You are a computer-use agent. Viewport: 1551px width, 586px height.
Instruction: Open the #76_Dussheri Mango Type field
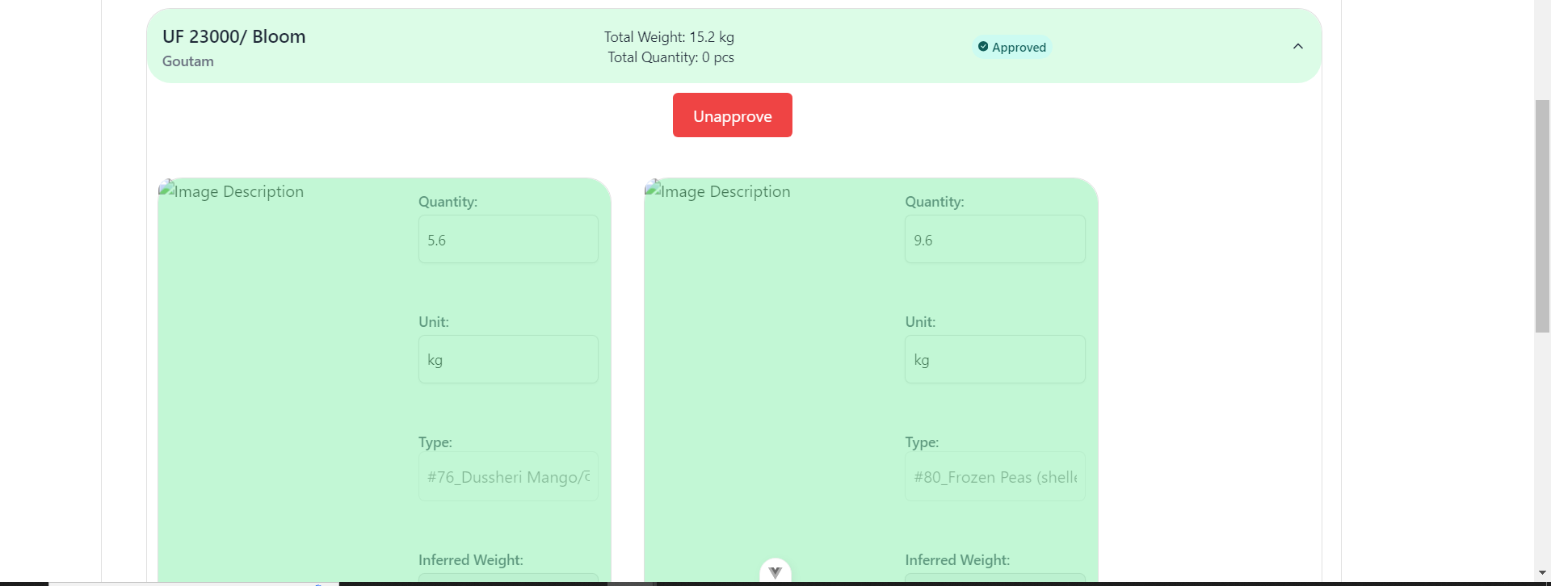pos(508,477)
